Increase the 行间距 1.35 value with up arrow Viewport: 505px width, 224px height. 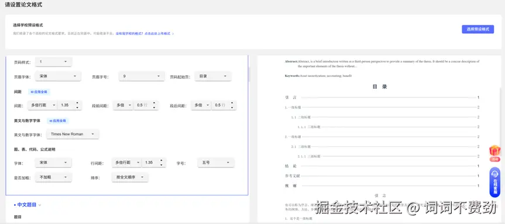pyautogui.click(x=162, y=160)
